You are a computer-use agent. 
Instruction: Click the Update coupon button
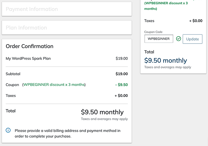[192, 39]
